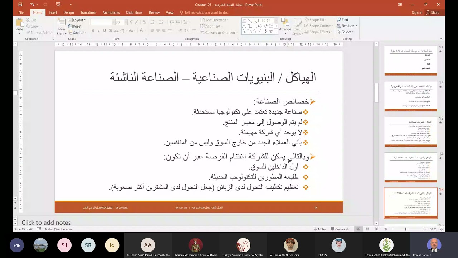The height and width of the screenshot is (258, 458).
Task: Click Find in Editing group
Action: tap(342, 20)
